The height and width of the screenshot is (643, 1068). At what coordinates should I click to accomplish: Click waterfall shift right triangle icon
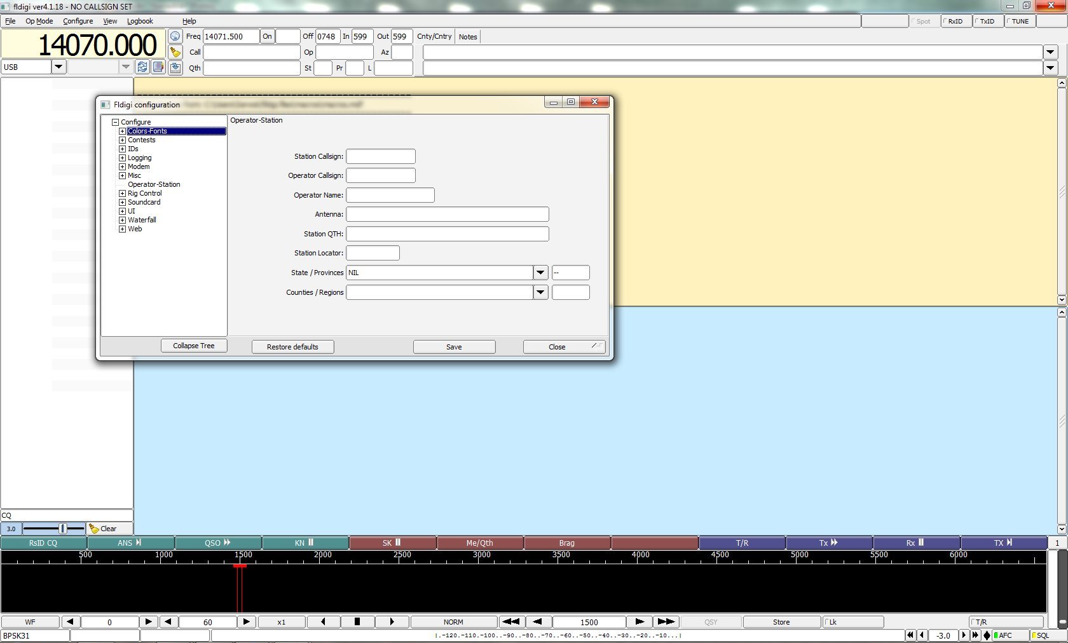click(x=392, y=622)
